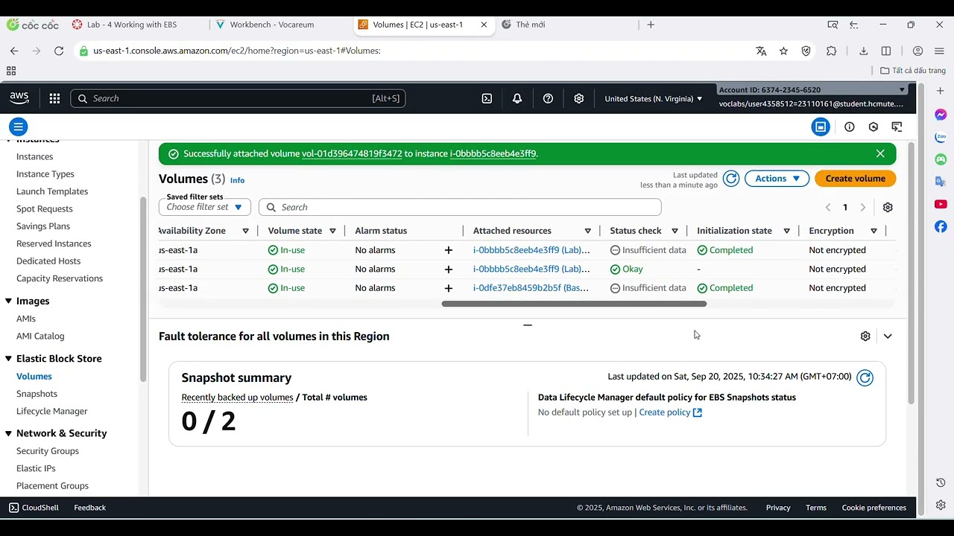Screen dimensions: 954x536
Task: Toggle the blue hamburger navigation menu
Action: point(19,127)
